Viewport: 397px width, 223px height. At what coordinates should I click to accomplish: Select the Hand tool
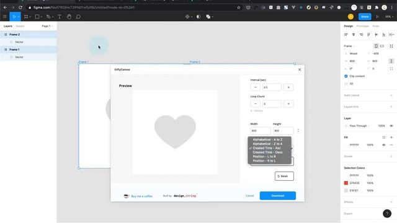click(x=69, y=17)
